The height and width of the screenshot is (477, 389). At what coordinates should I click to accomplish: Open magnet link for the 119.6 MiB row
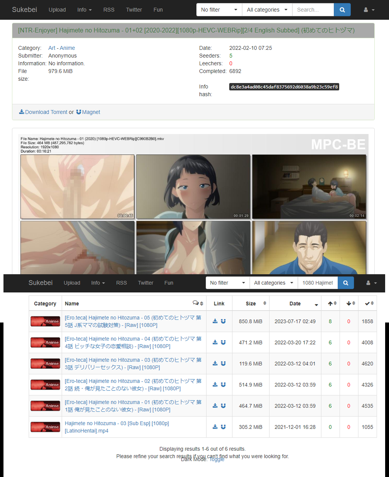coord(223,363)
